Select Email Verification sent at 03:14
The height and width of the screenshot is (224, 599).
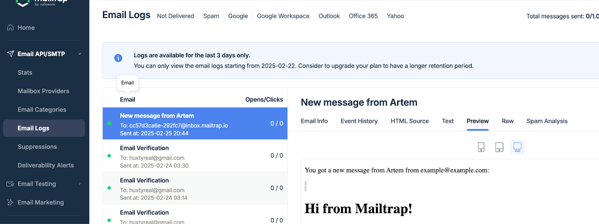[195, 188]
